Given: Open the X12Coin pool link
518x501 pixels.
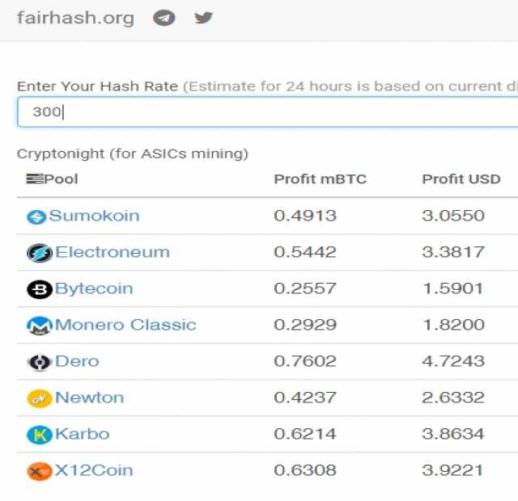Looking at the screenshot, I should pyautogui.click(x=94, y=470).
